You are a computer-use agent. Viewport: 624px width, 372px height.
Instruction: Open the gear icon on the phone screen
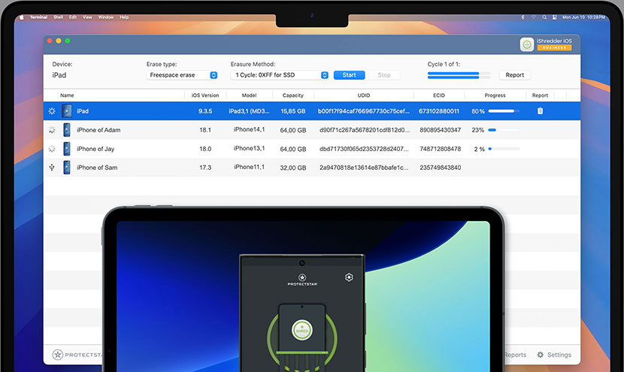pyautogui.click(x=349, y=277)
